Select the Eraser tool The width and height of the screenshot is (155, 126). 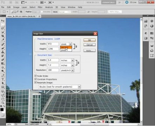pyautogui.click(x=3, y=59)
